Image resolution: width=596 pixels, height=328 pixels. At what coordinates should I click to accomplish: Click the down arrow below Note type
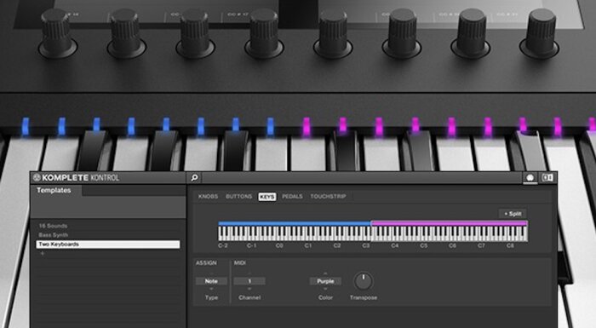point(211,289)
